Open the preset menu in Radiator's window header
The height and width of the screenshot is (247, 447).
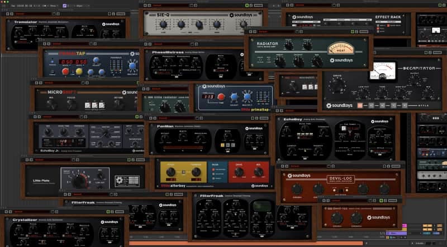pos(275,32)
